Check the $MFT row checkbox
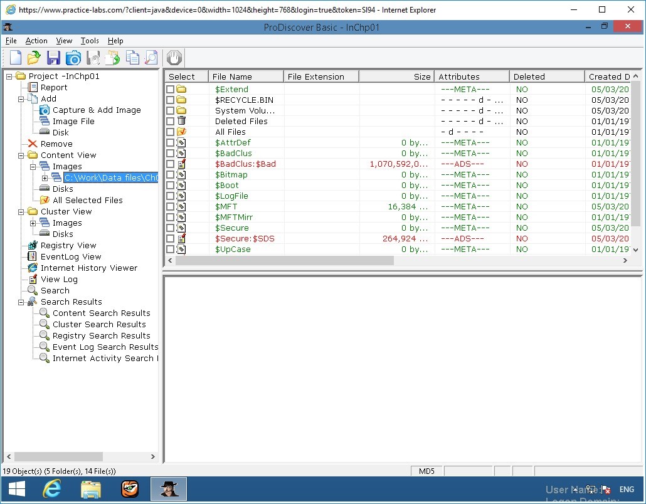 [170, 207]
